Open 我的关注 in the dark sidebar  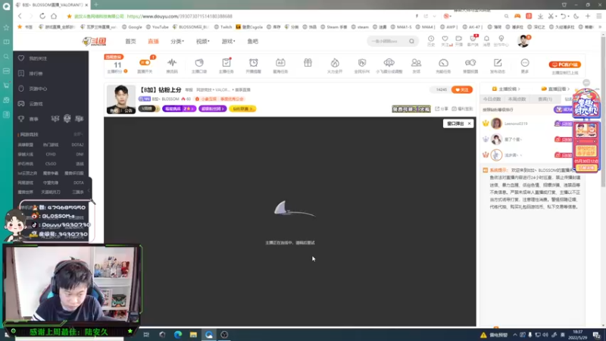pyautogui.click(x=38, y=58)
